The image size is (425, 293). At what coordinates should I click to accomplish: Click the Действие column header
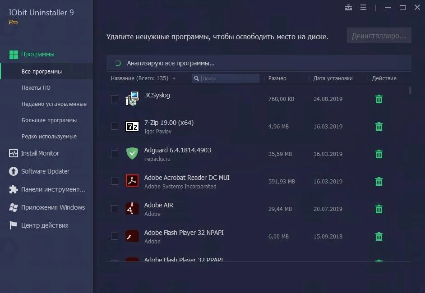click(x=384, y=78)
